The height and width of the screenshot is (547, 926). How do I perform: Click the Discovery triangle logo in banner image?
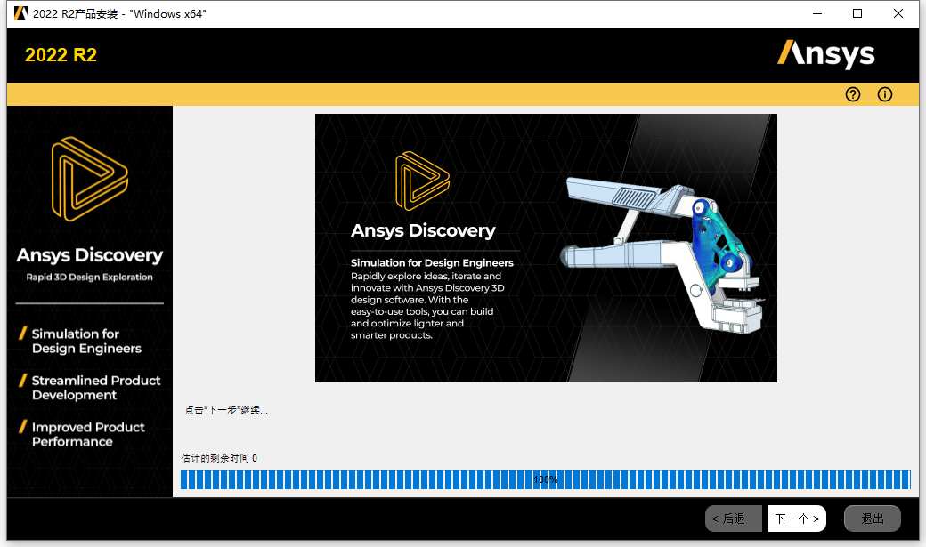click(x=422, y=181)
